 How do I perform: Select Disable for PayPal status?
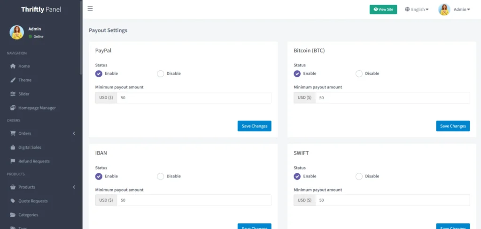(x=161, y=74)
